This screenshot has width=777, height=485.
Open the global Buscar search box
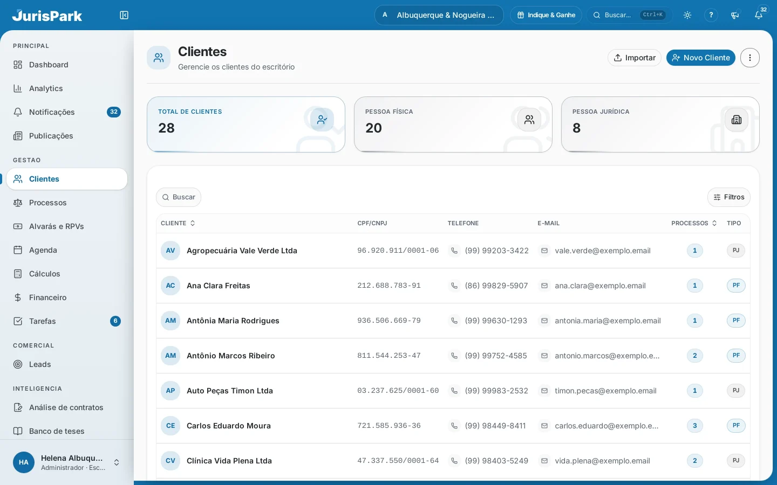pyautogui.click(x=629, y=15)
